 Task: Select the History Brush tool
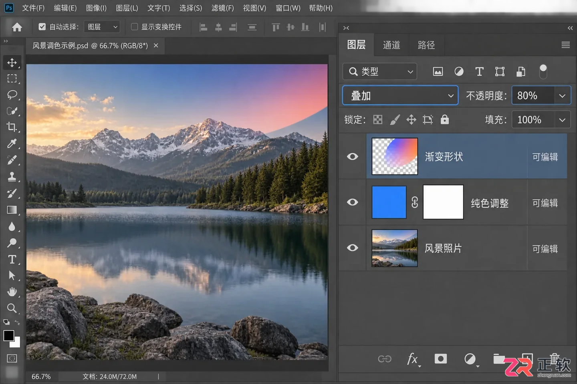coord(12,193)
